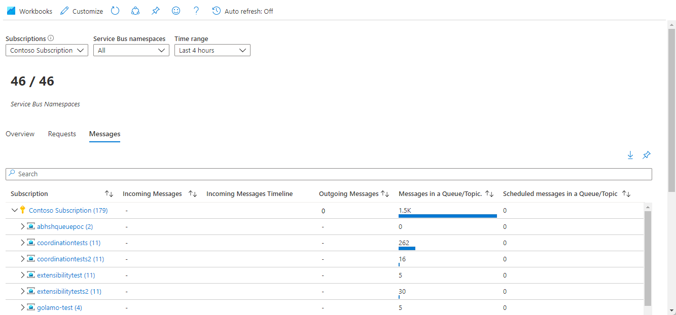Viewport: 676px width, 315px height.
Task: Click the Customize button
Action: pyautogui.click(x=82, y=11)
